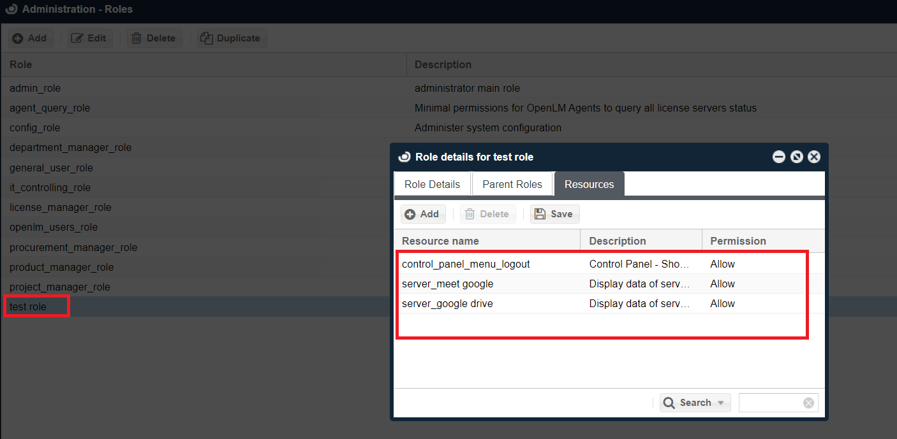Add a resource in role details dialog
The height and width of the screenshot is (439, 897).
422,214
